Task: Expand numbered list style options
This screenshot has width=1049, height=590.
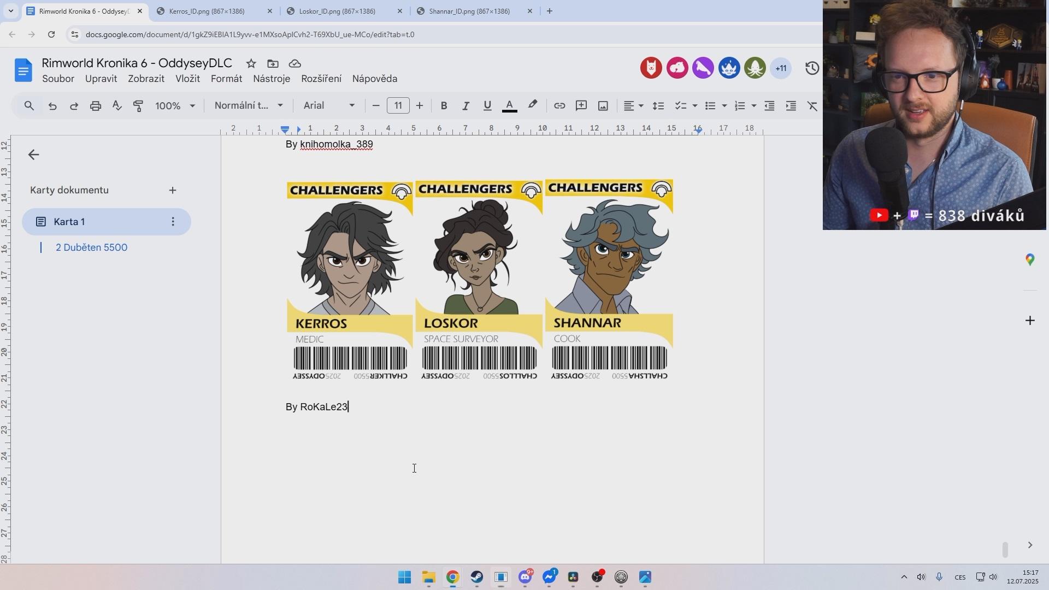Action: 754,106
